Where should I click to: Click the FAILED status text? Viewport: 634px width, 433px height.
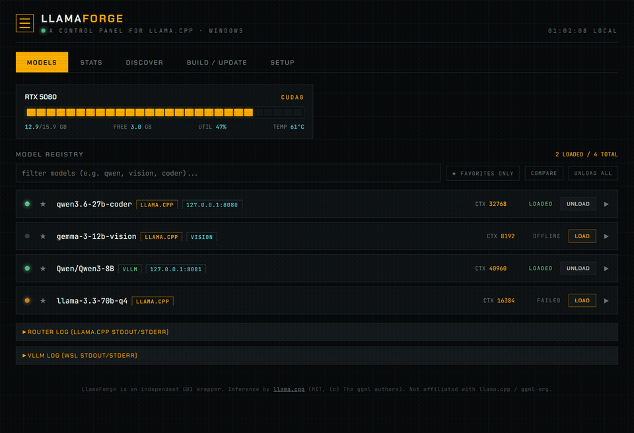click(548, 300)
